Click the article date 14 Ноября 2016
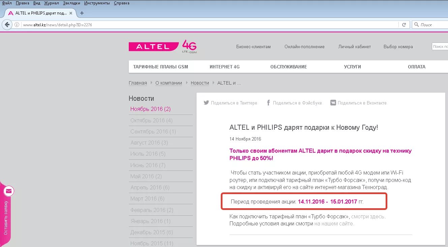This screenshot has width=448, height=247. (245, 139)
